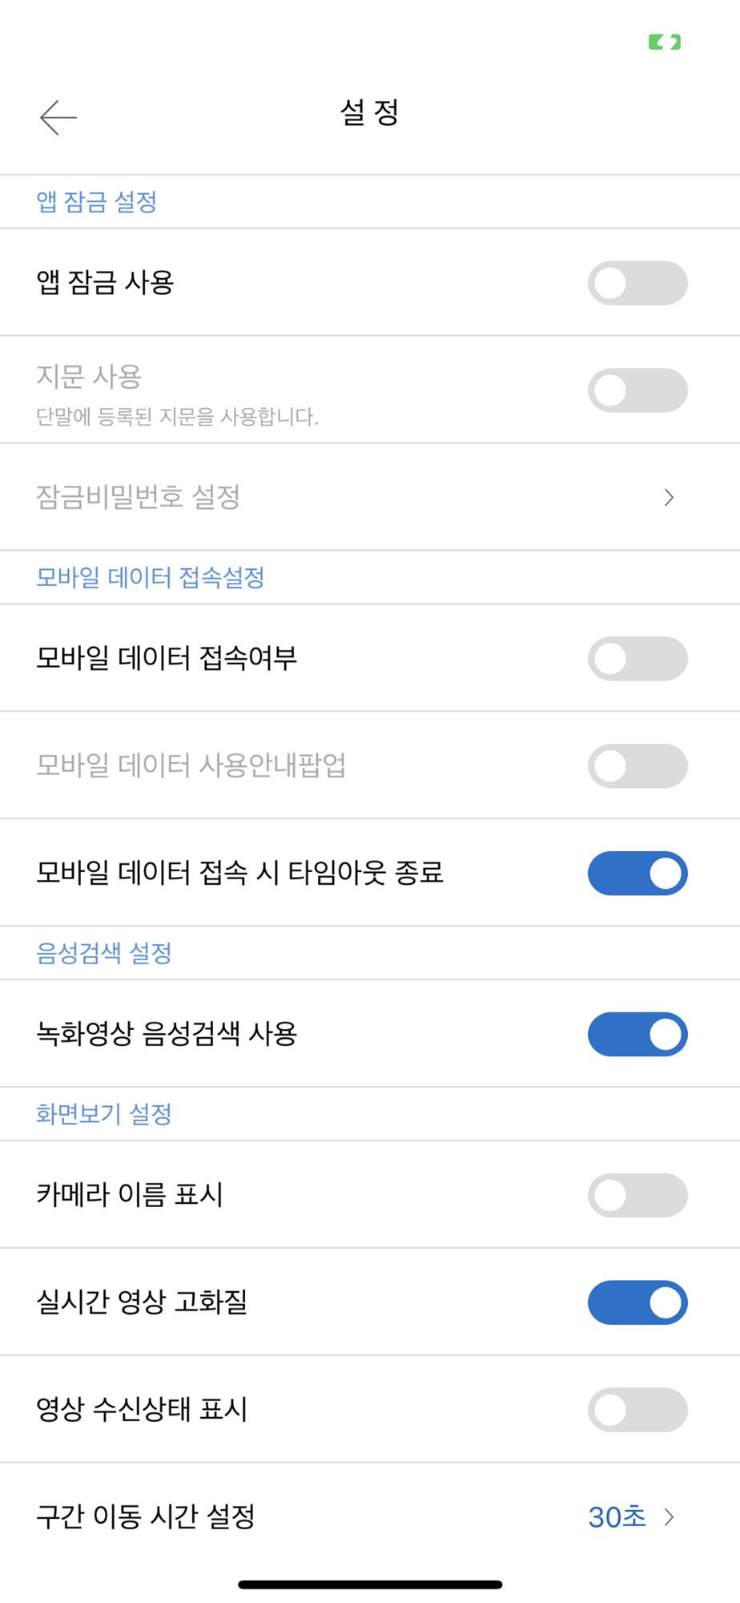Tap the 음성검색 설정 section header
Viewport: 740px width, 1603px height.
pyautogui.click(x=104, y=953)
